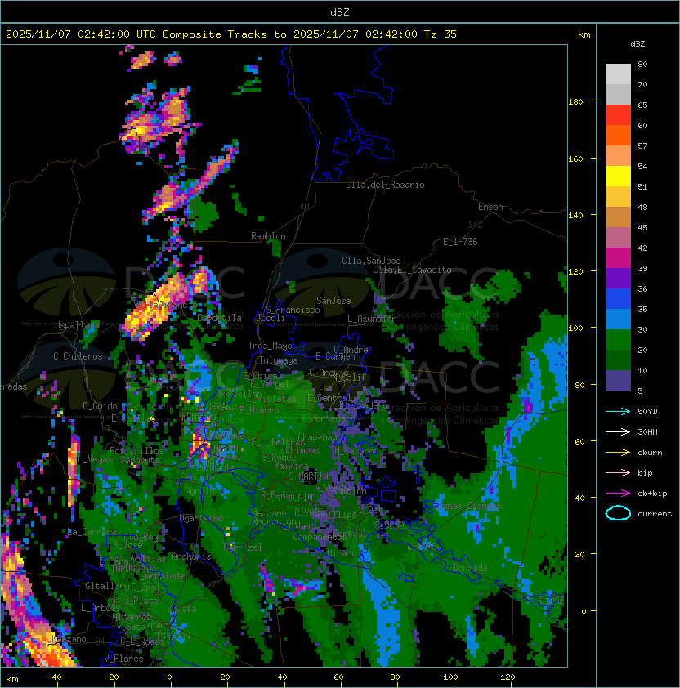Select the magenta 39-42 dBZ swatch
The height and width of the screenshot is (688, 680).
(x=618, y=258)
